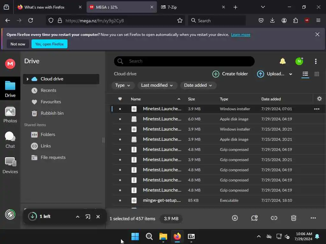Go back to previous page

click(x=8, y=20)
